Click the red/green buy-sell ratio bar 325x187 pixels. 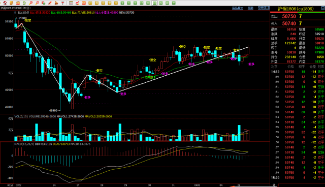tap(298, 12)
